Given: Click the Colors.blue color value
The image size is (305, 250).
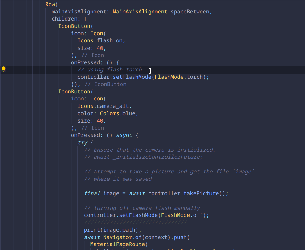Looking at the screenshot, I should coord(118,113).
